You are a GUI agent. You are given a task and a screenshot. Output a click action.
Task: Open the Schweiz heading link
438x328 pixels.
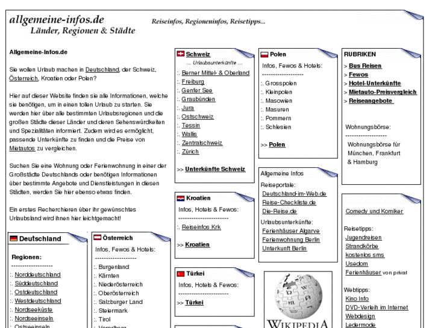(x=198, y=54)
